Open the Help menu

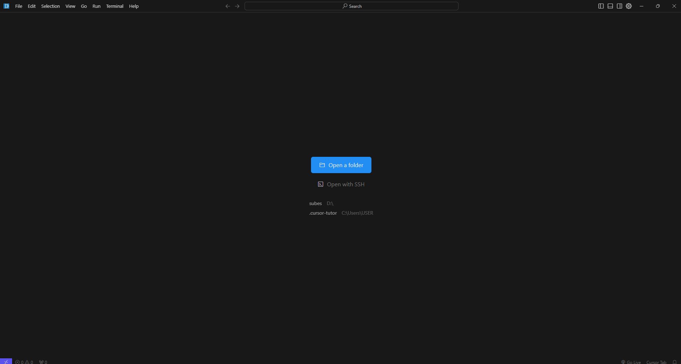134,6
